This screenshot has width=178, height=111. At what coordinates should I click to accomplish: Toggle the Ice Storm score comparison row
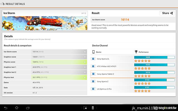pos(85,52)
